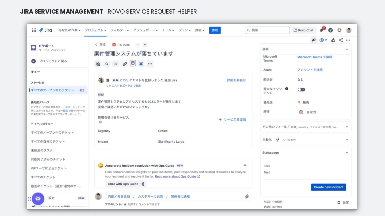Collapse すべてのキュー group
Image resolution: width=385 pixels, height=216 pixels.
click(x=42, y=124)
